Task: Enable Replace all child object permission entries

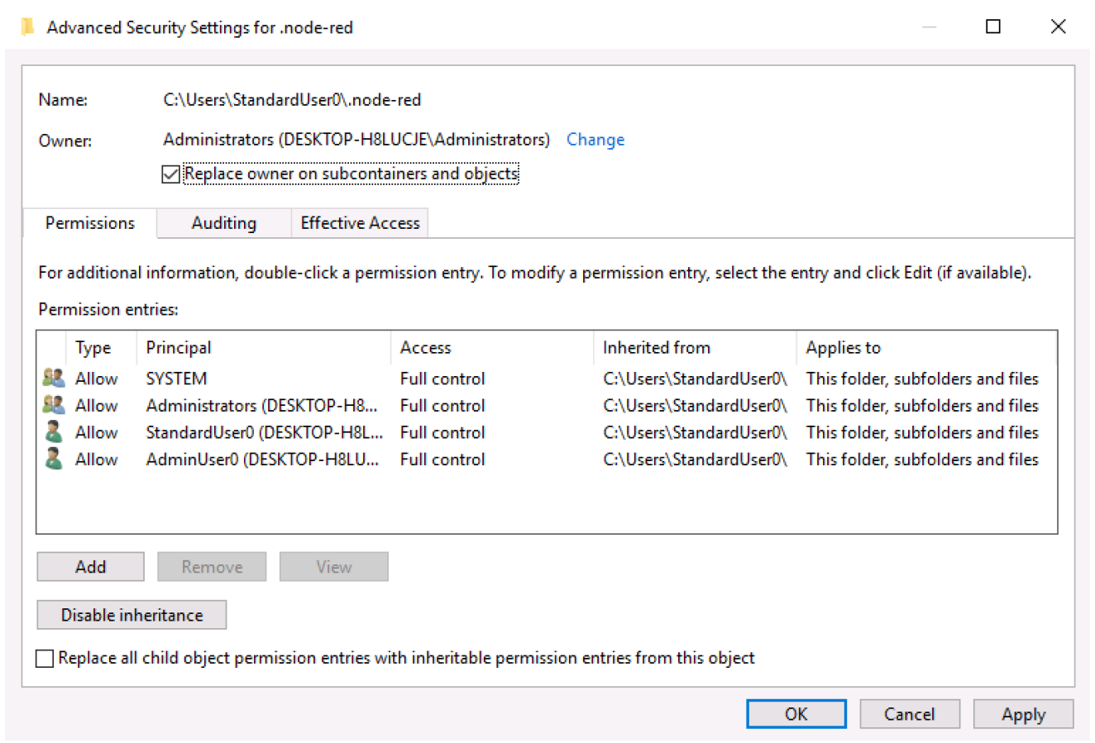Action: tap(45, 659)
